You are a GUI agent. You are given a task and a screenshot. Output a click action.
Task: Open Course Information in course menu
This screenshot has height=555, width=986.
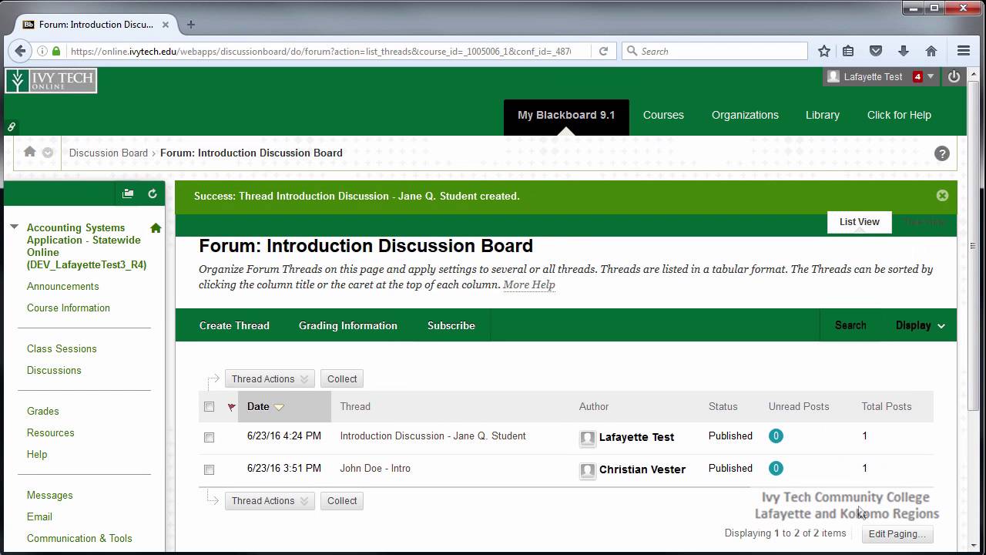click(69, 308)
